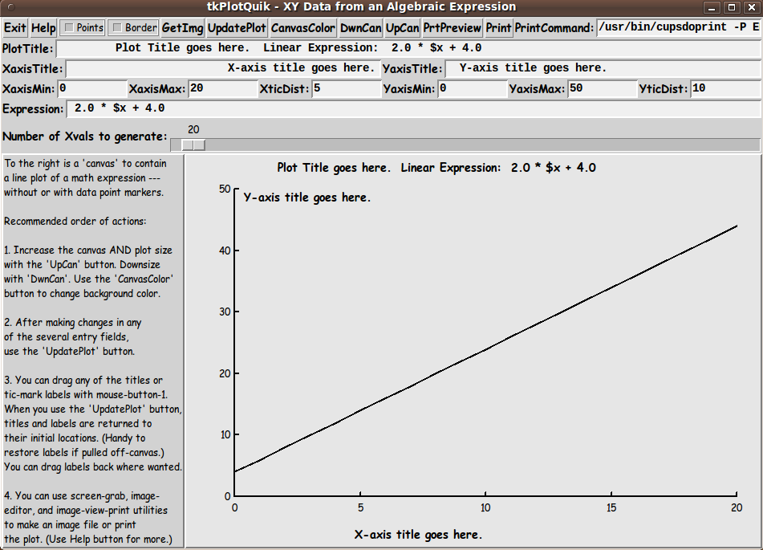The image size is (763, 550).
Task: Click the Print button
Action: (499, 28)
